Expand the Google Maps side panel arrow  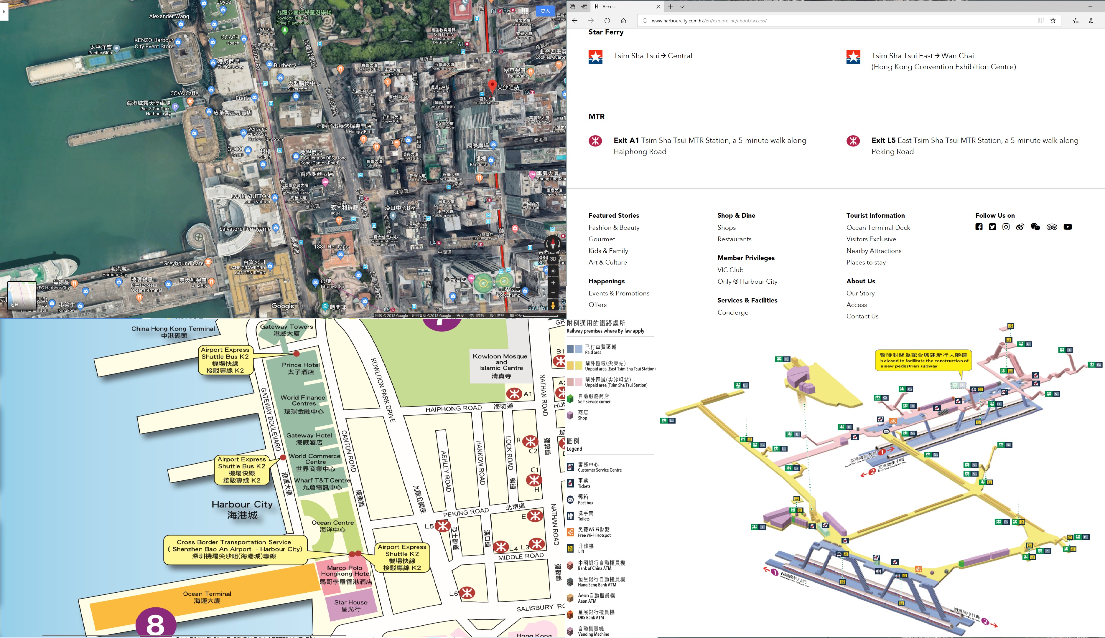(x=4, y=11)
